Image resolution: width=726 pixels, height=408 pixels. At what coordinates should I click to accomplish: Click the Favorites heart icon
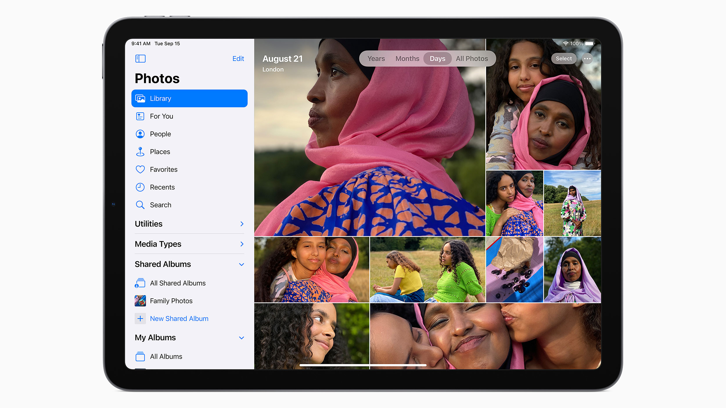tap(141, 169)
